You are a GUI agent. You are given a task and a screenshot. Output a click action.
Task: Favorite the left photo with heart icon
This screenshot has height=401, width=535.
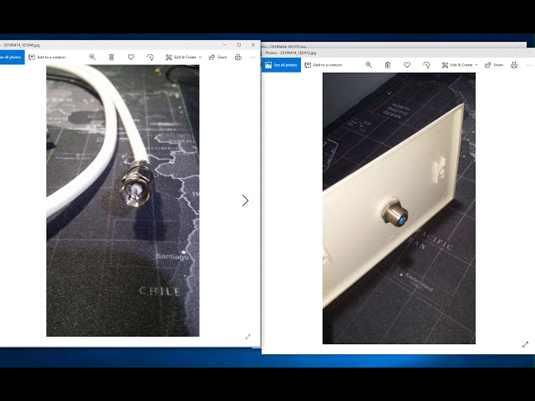(131, 58)
